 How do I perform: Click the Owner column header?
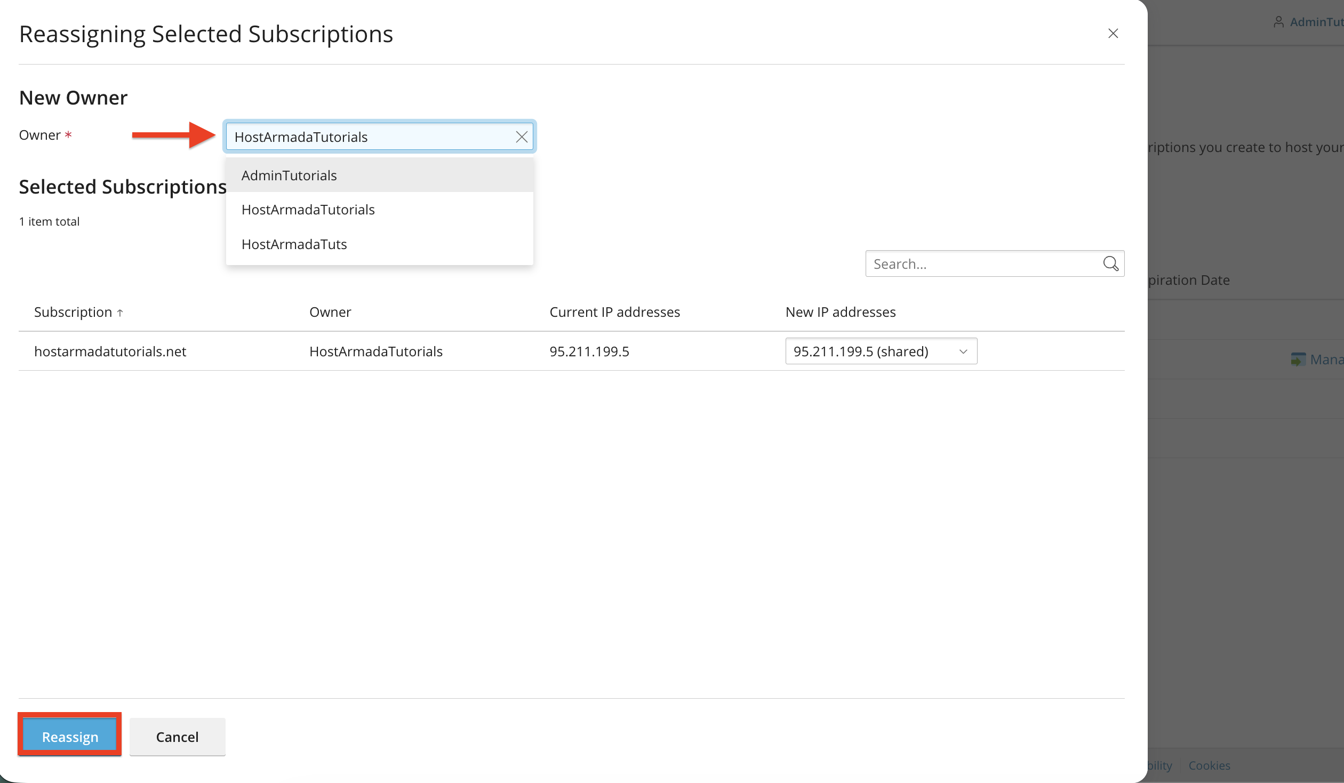tap(330, 312)
